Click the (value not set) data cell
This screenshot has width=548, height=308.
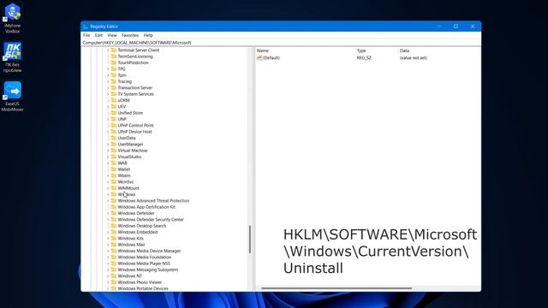pos(414,58)
